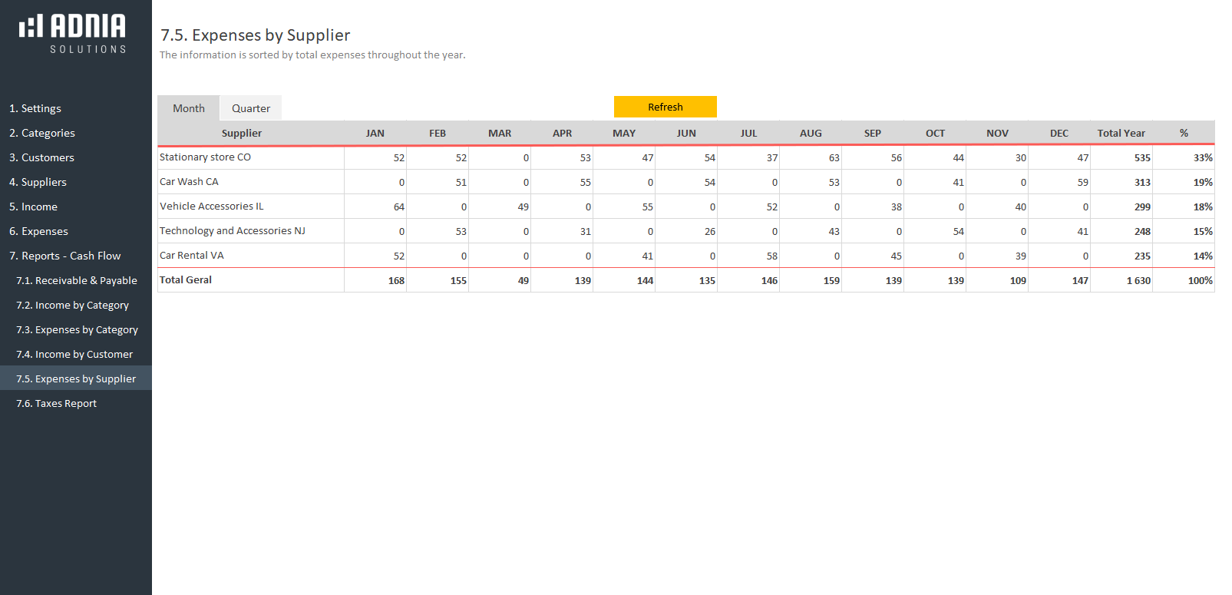Open Income by Category report
The width and height of the screenshot is (1232, 595).
[72, 305]
